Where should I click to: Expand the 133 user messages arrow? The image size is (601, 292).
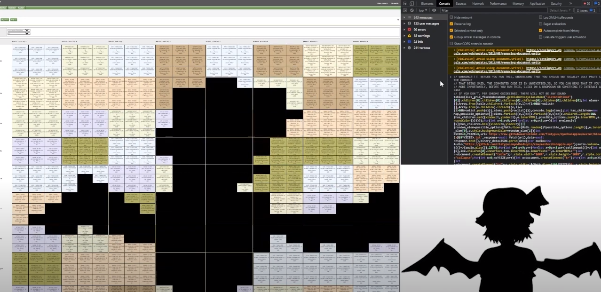tap(404, 24)
